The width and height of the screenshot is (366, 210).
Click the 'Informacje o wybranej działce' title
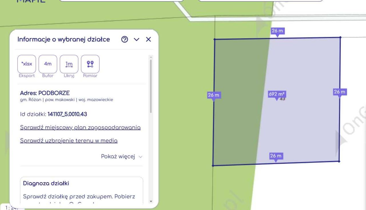[x=64, y=39]
